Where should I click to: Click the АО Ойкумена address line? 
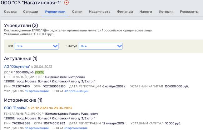(x=50, y=81)
